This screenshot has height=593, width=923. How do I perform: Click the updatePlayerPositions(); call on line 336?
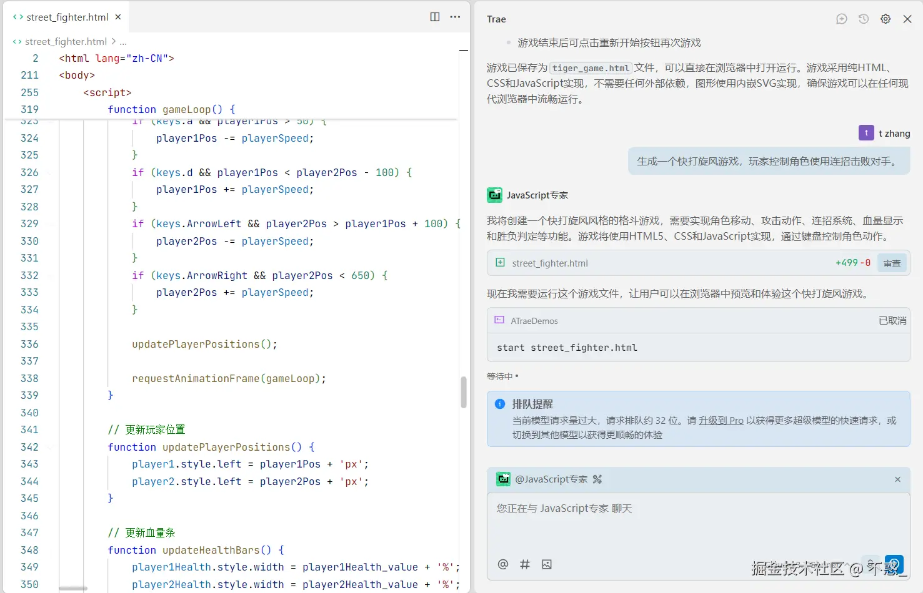click(204, 344)
